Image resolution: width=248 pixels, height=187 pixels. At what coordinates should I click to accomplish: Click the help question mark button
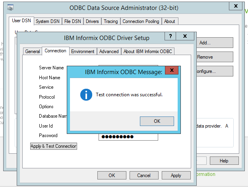[170, 36]
